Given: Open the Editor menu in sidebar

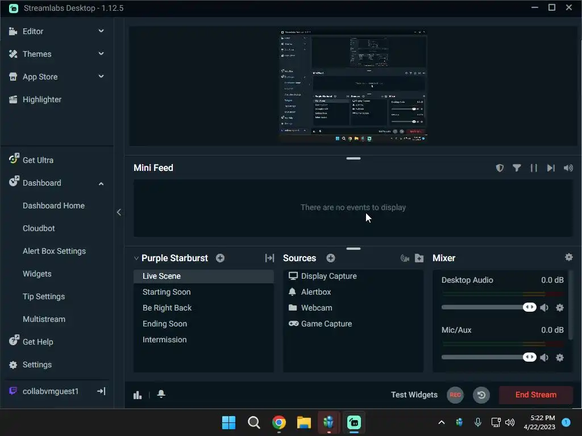Looking at the screenshot, I should [32, 32].
